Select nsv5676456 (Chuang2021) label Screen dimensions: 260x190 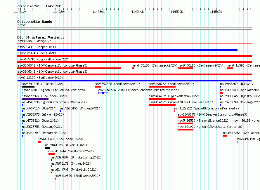[x=80, y=108]
